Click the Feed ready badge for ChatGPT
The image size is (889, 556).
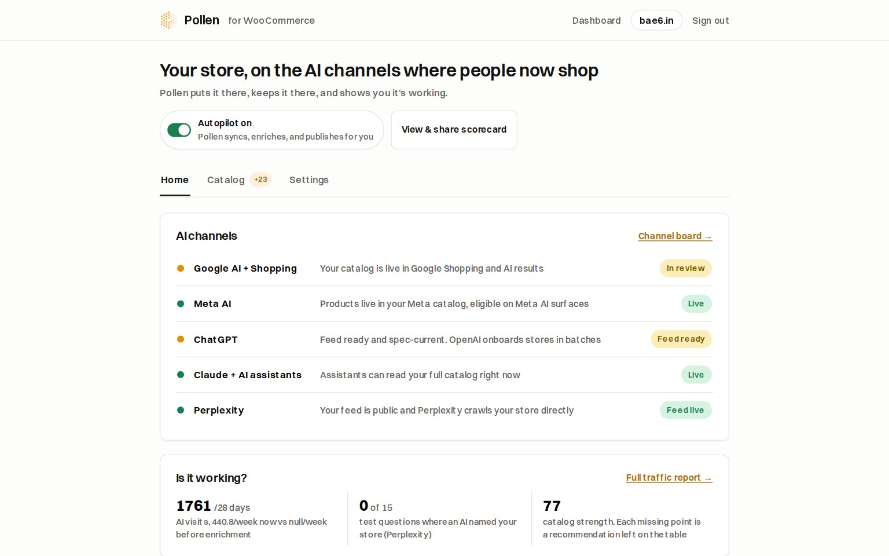click(x=681, y=339)
